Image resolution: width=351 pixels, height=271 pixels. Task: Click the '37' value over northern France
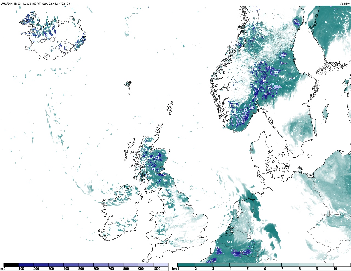[x=217, y=248]
